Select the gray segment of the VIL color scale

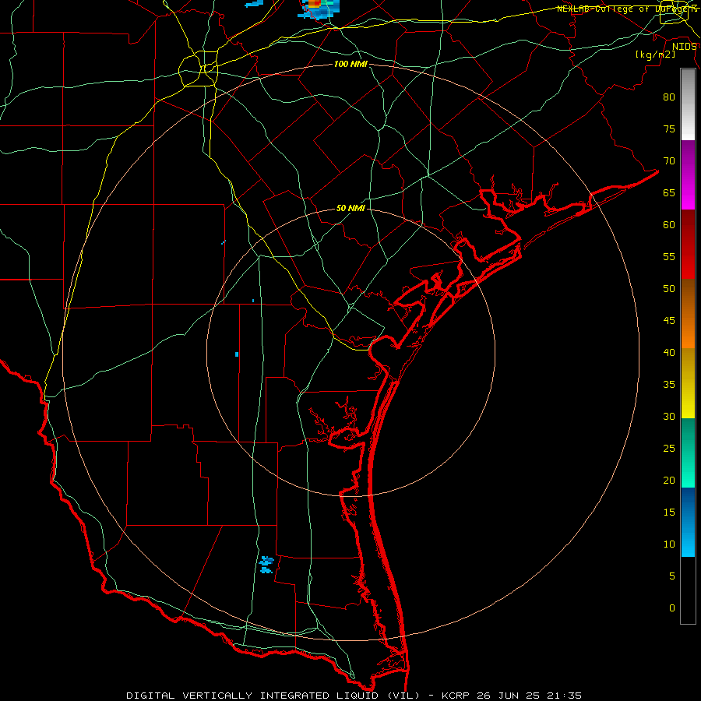pyautogui.click(x=688, y=104)
